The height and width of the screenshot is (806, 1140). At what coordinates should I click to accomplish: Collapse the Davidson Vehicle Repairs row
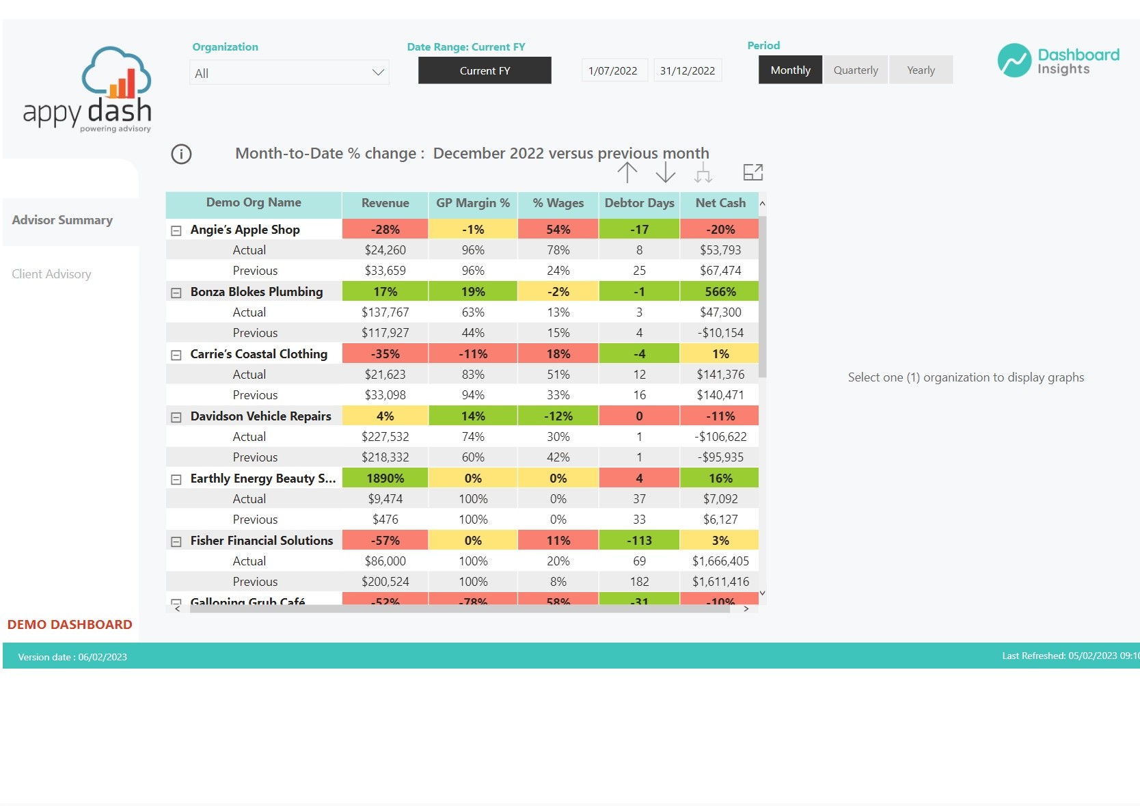pyautogui.click(x=176, y=417)
